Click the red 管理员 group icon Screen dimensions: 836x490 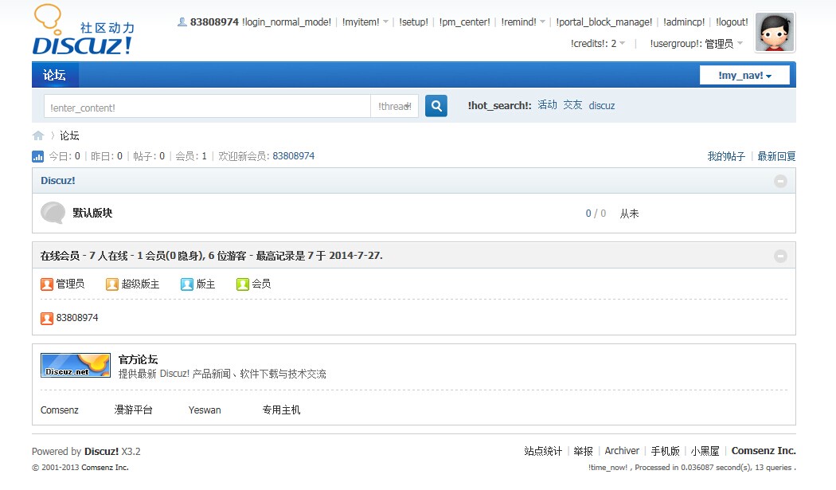pos(46,283)
